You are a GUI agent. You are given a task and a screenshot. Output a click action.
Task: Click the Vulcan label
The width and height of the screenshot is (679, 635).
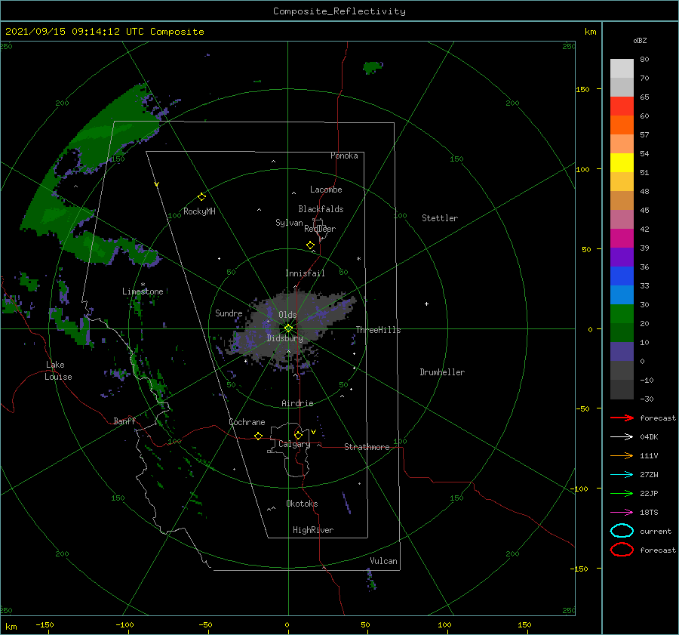tap(383, 561)
